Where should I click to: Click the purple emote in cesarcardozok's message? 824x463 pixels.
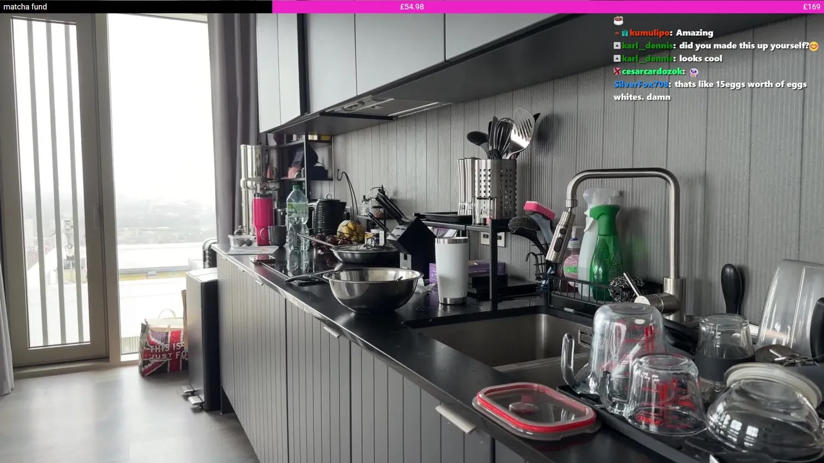coord(693,72)
